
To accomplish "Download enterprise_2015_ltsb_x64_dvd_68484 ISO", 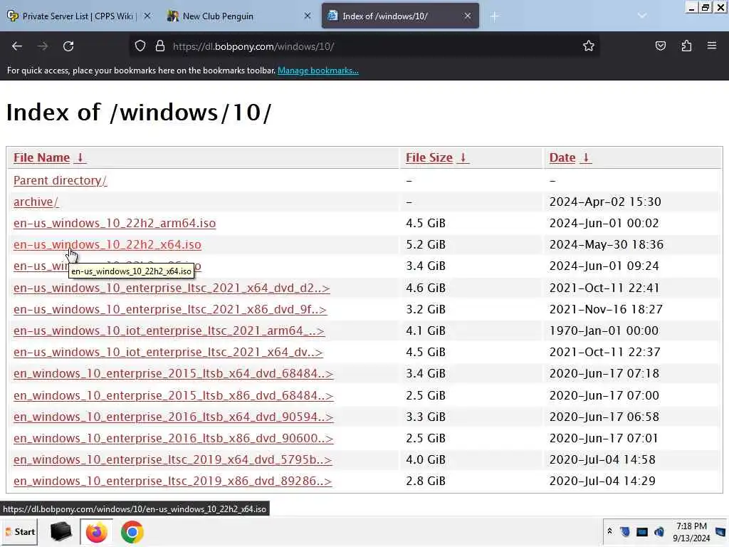I will (174, 373).
